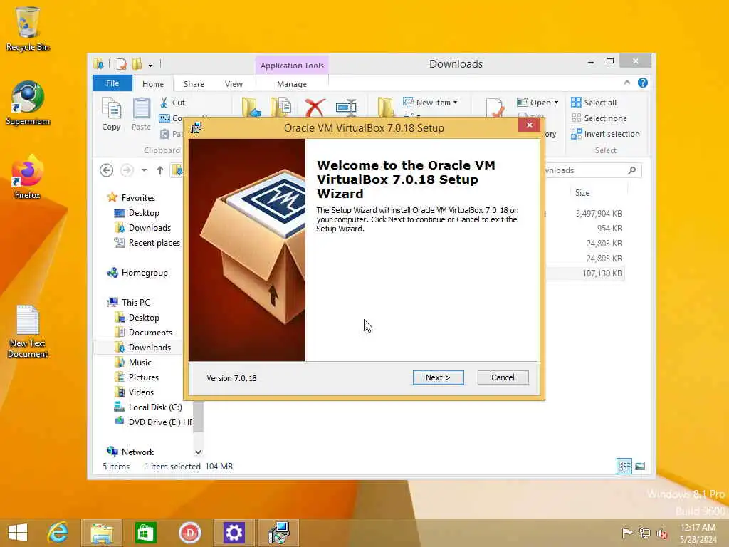Screen dimensions: 729x547
Task: Click the red Delete X icon
Action: click(x=315, y=107)
